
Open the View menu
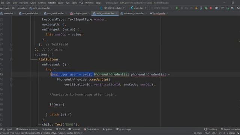coord(15,3)
